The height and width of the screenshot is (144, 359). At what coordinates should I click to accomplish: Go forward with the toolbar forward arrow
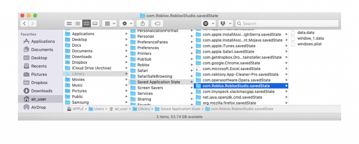click(x=33, y=23)
